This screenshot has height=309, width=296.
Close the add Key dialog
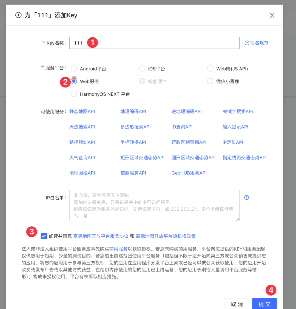click(x=272, y=15)
